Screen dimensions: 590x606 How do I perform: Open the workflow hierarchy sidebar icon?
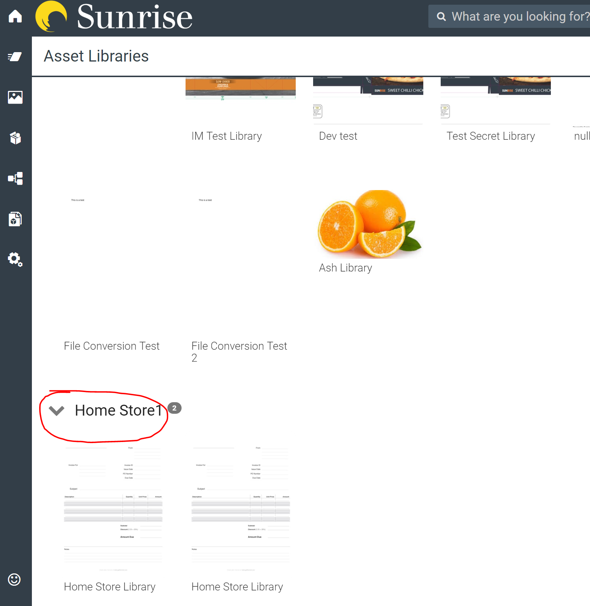(15, 178)
